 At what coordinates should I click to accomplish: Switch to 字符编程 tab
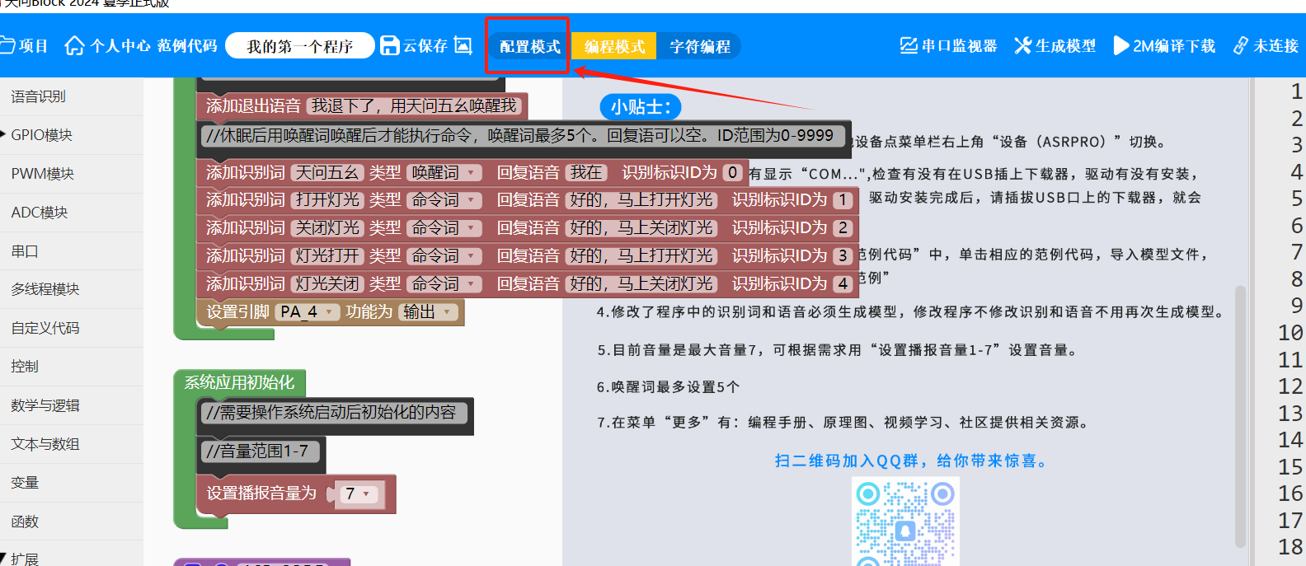[x=699, y=46]
